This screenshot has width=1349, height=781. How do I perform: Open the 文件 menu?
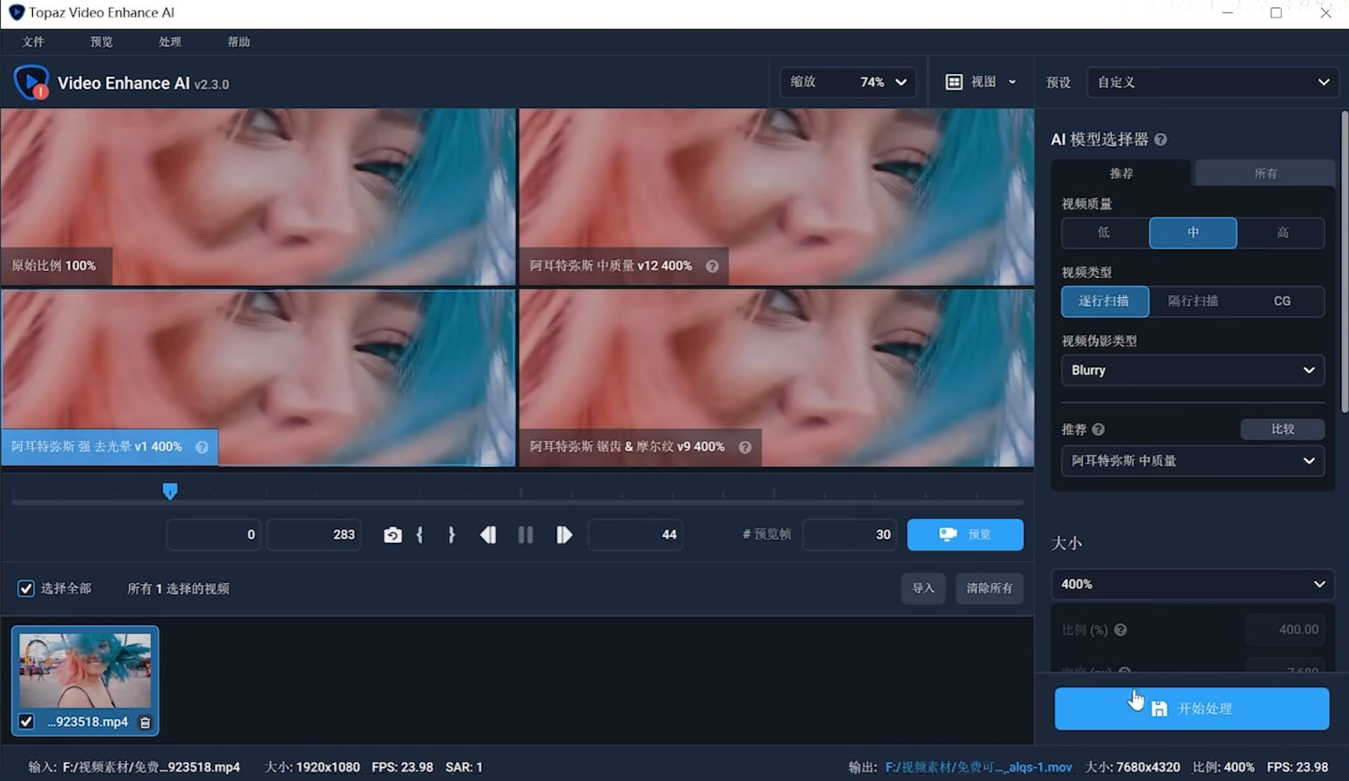[33, 42]
